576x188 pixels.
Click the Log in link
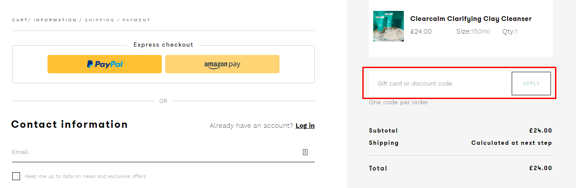(x=305, y=126)
